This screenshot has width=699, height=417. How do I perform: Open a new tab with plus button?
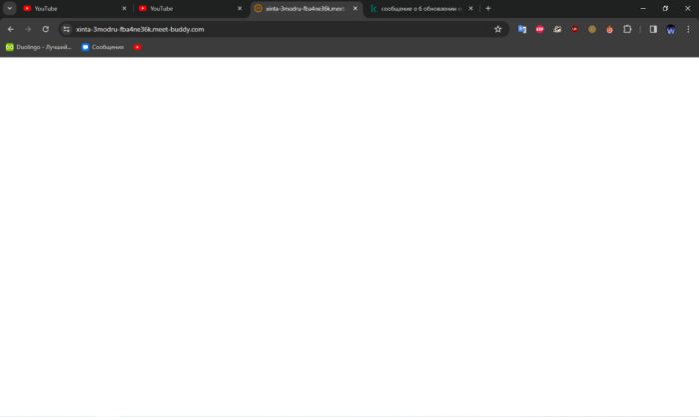488,8
